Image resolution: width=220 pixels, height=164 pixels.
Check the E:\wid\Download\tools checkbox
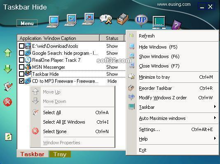click(x=21, y=46)
